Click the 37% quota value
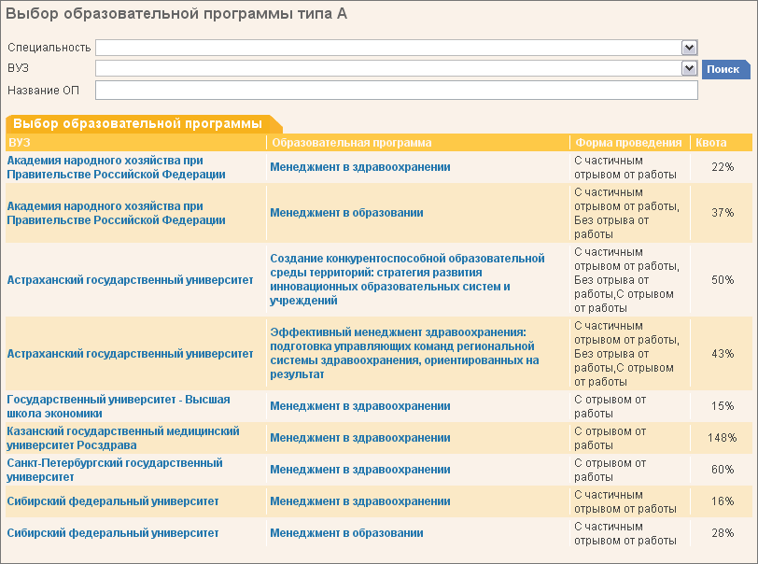The height and width of the screenshot is (564, 758). click(723, 213)
